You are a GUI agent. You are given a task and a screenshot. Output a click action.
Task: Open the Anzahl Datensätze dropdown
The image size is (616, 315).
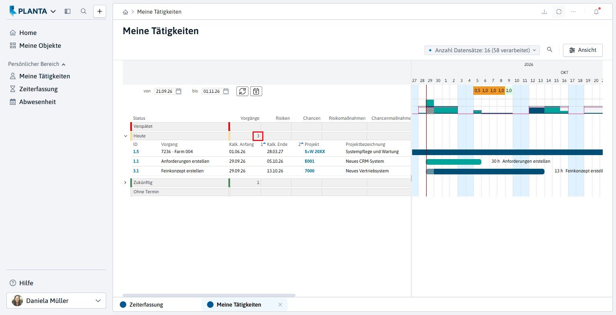click(x=483, y=50)
